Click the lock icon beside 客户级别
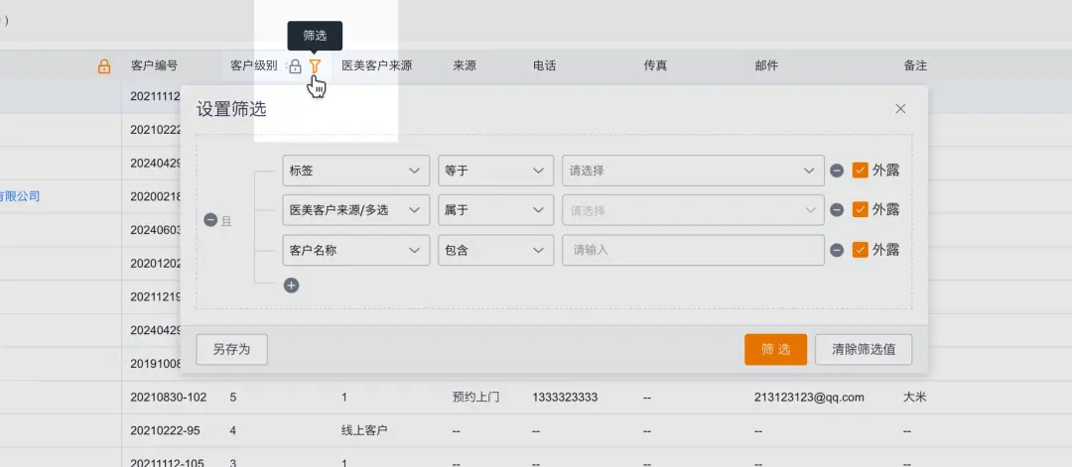 295,66
